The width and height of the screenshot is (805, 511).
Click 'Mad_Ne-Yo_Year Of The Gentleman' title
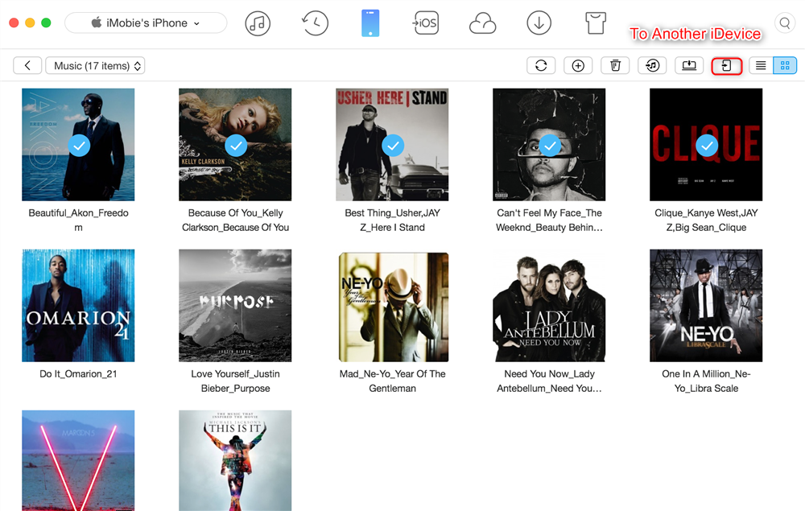point(392,381)
